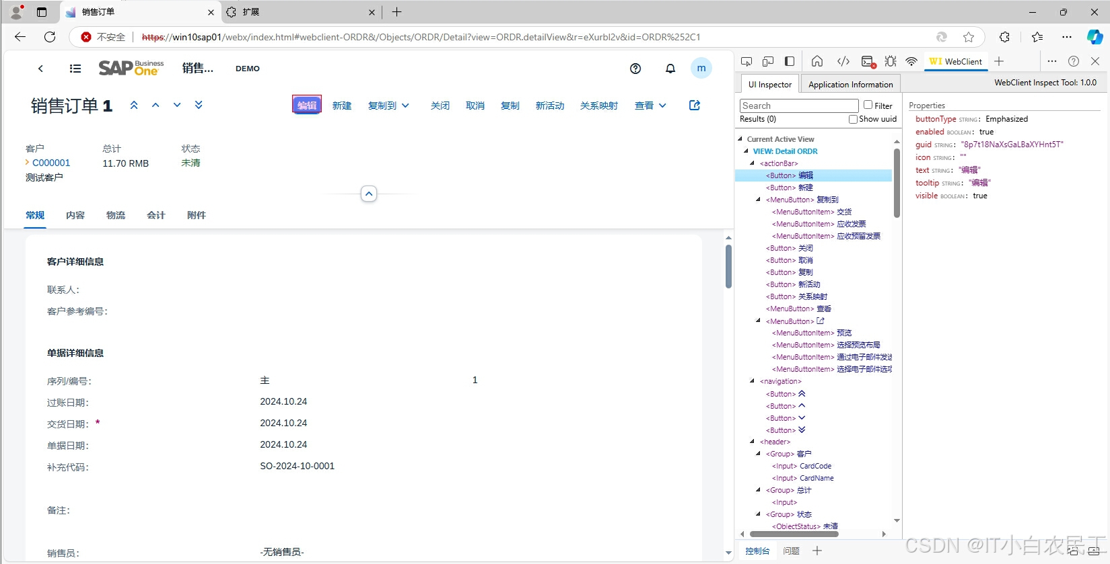
Task: Select tree item MenuButtonItem 应收发票
Action: click(819, 224)
